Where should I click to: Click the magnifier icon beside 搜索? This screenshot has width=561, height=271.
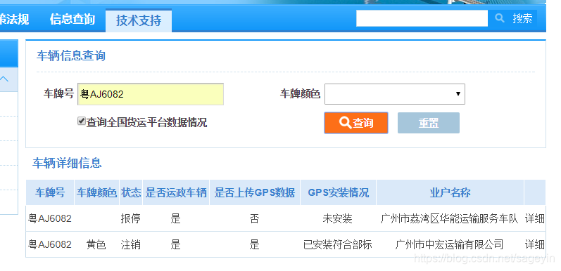coord(500,18)
